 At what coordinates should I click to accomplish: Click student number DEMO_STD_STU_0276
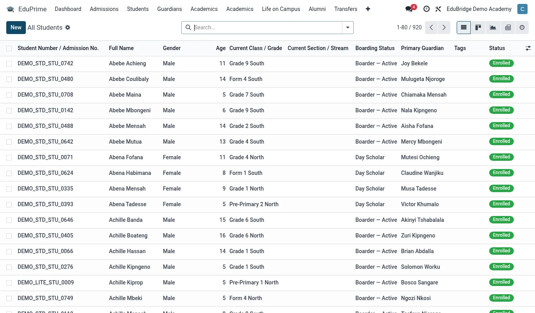45,267
